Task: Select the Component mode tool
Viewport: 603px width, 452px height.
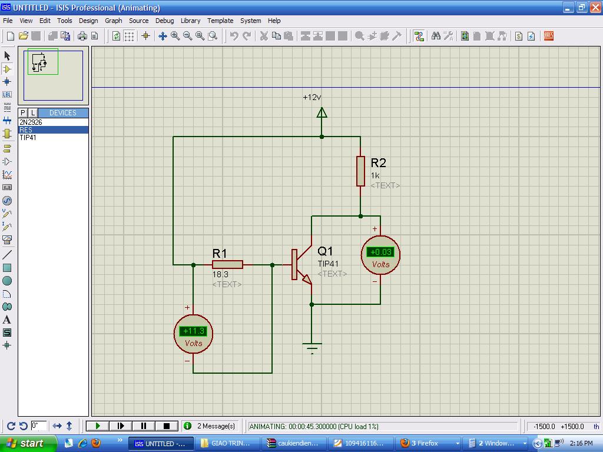Action: pyautogui.click(x=7, y=69)
